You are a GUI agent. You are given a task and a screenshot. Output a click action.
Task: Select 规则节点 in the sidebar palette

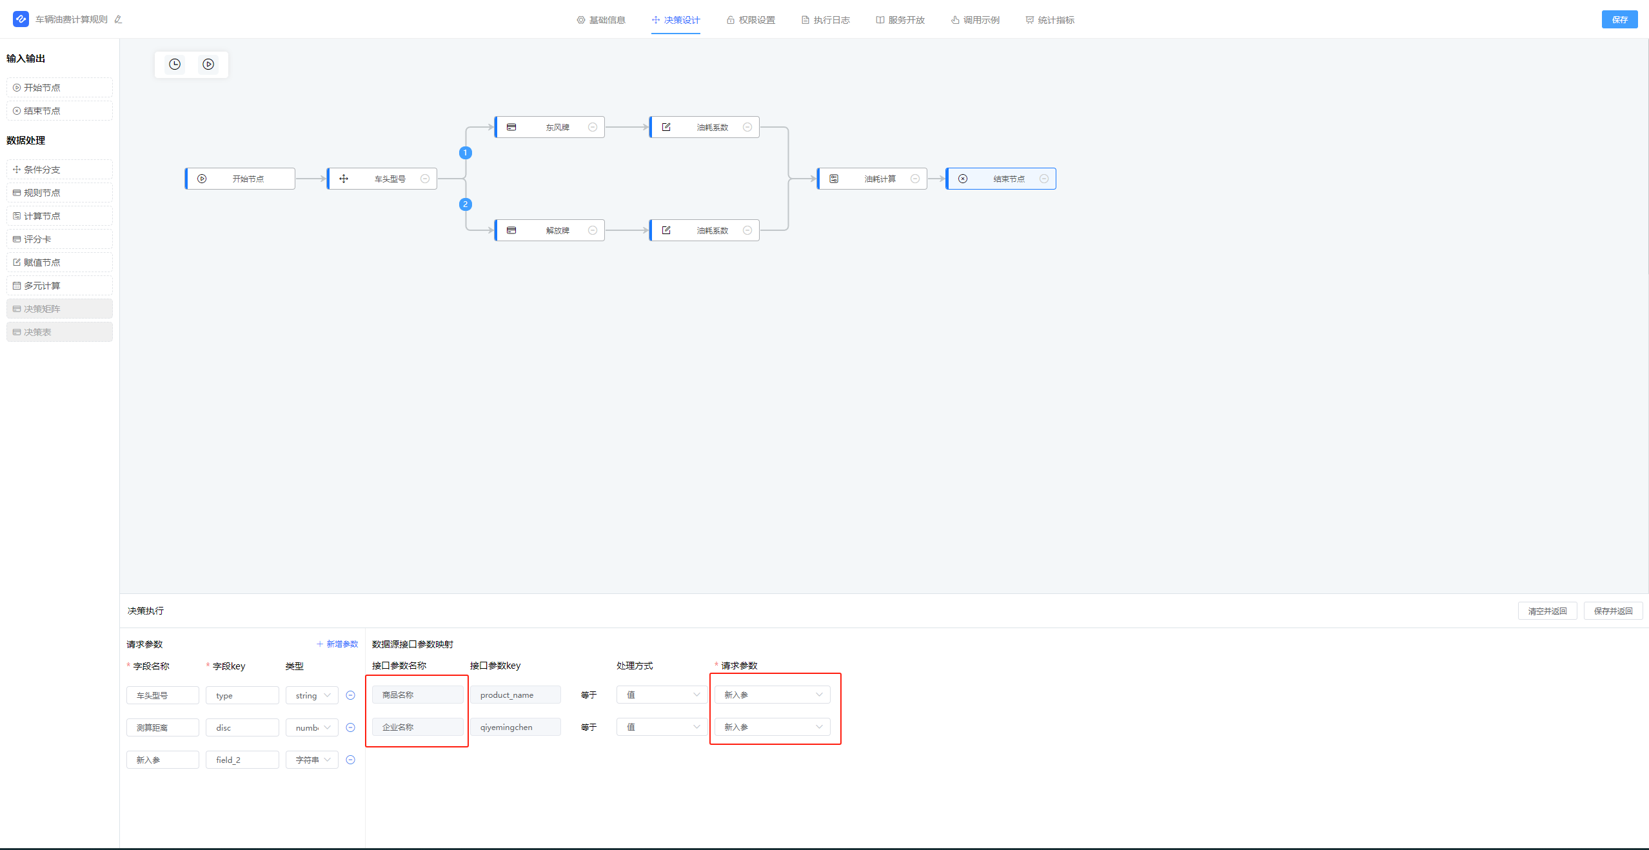[x=59, y=193]
